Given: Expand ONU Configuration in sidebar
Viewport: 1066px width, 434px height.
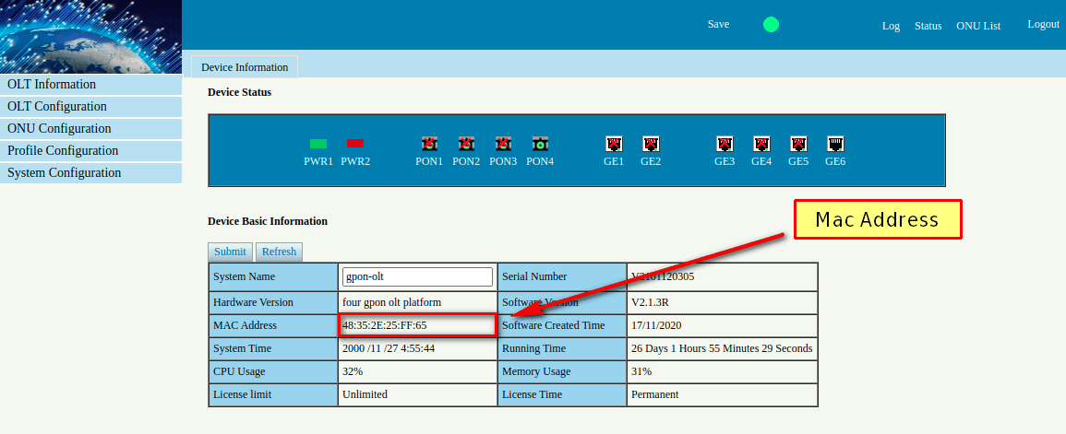Looking at the screenshot, I should [90, 129].
